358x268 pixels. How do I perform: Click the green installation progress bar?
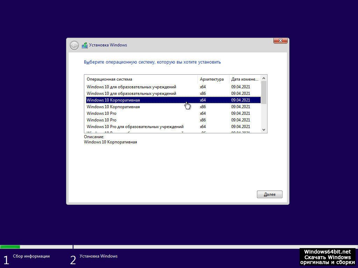(x=10, y=247)
